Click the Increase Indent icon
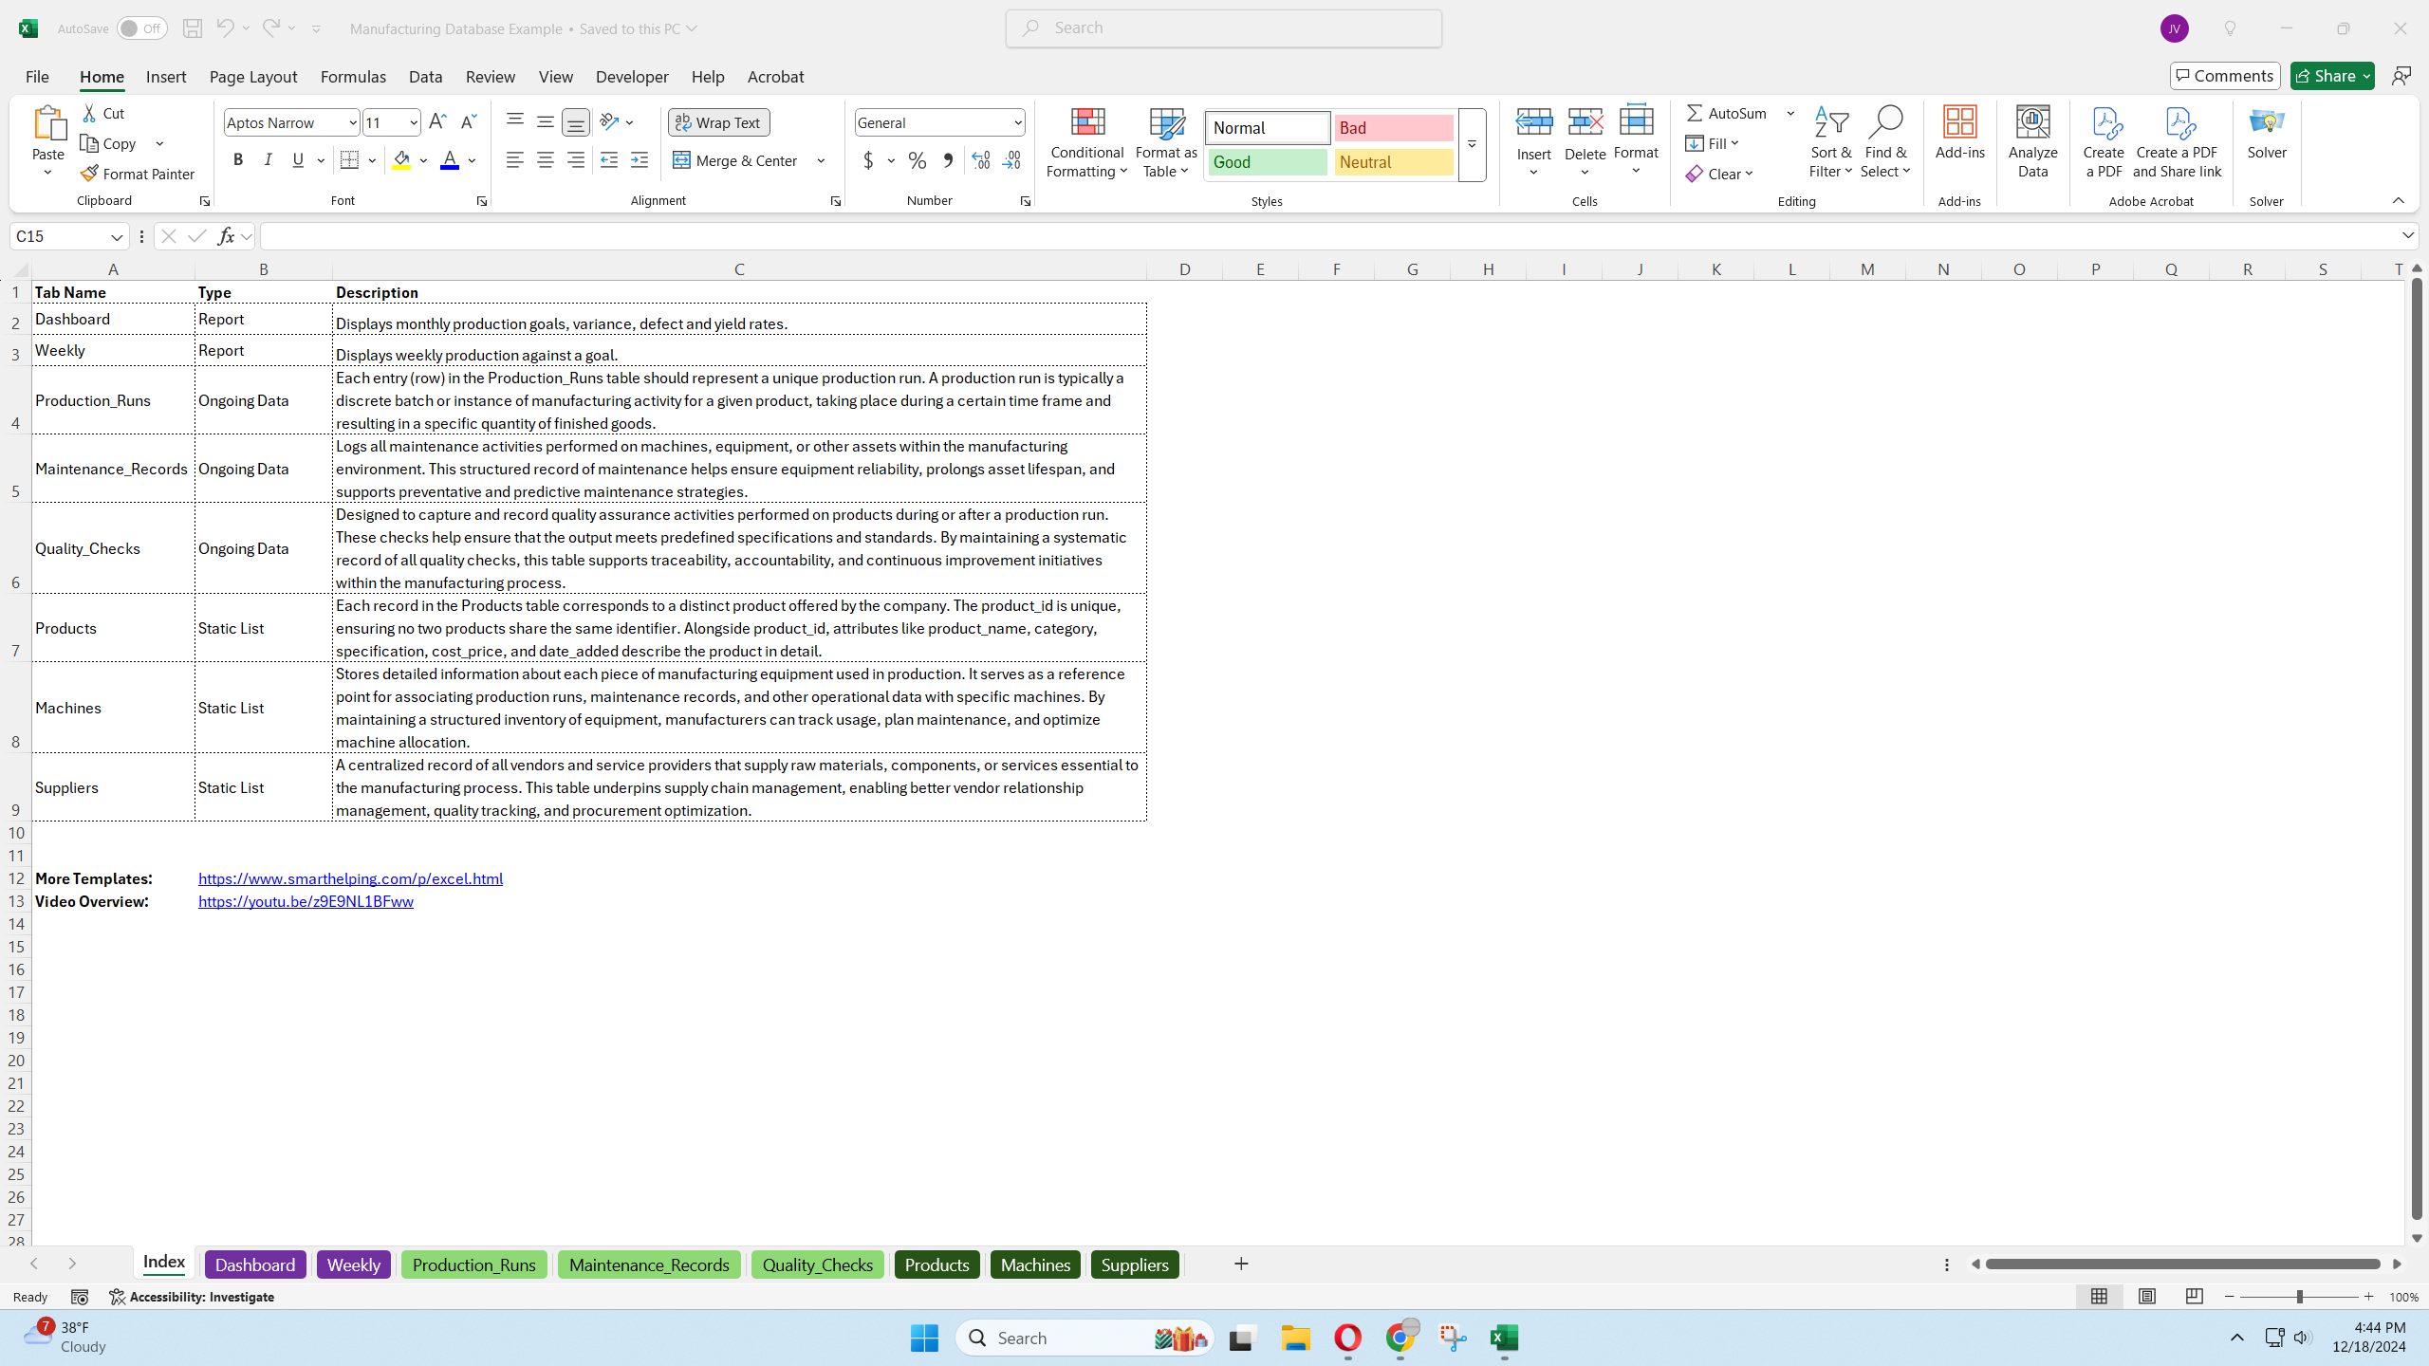The image size is (2429, 1366). pos(640,160)
